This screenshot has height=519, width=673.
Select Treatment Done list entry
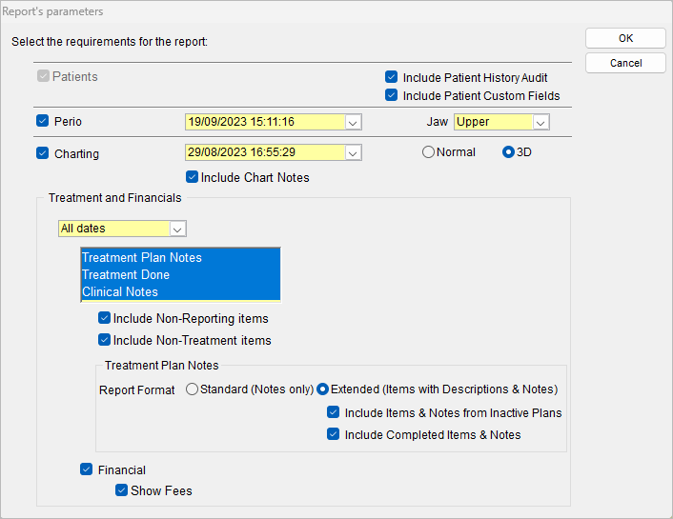181,274
